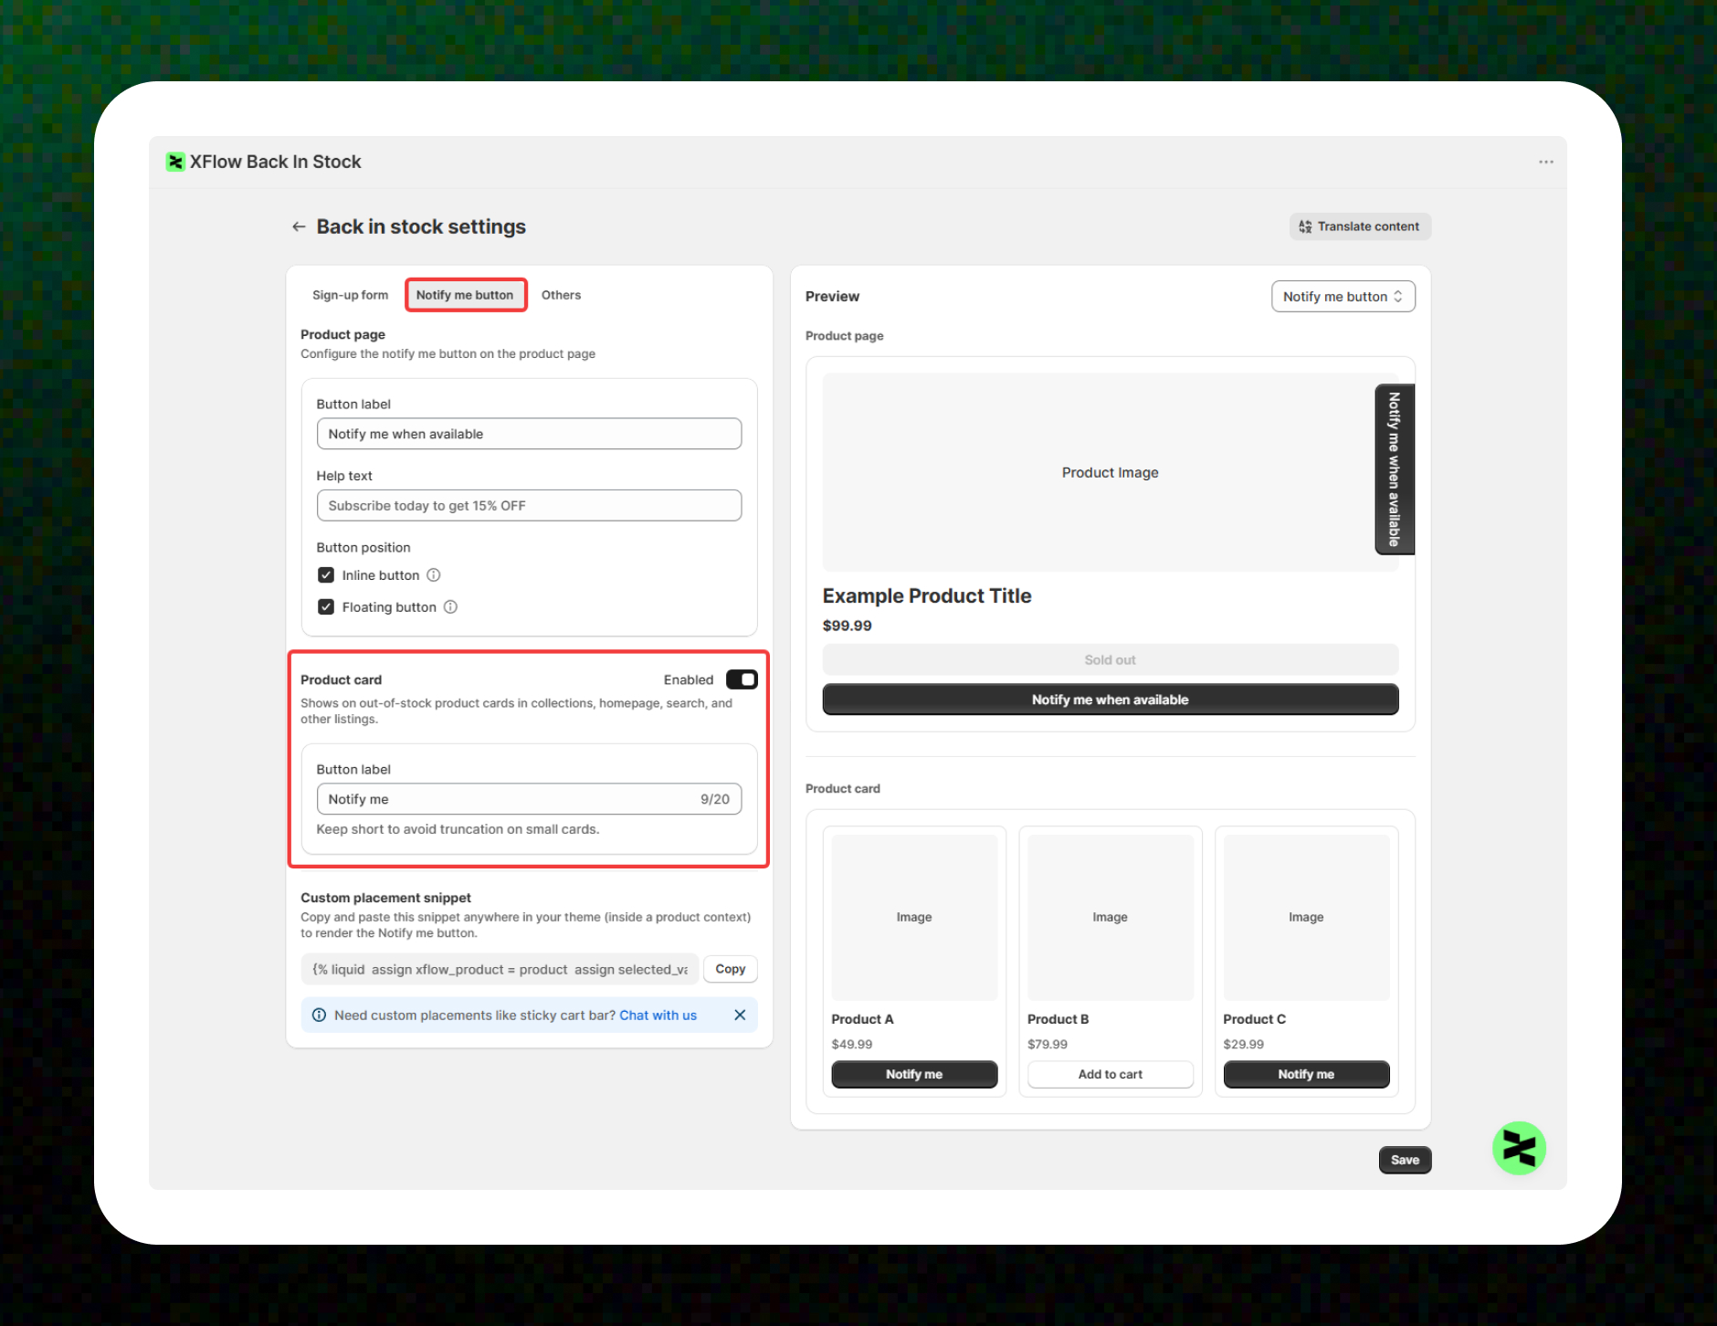1717x1326 pixels.
Task: Open the Chat with us link
Action: [x=658, y=1016]
